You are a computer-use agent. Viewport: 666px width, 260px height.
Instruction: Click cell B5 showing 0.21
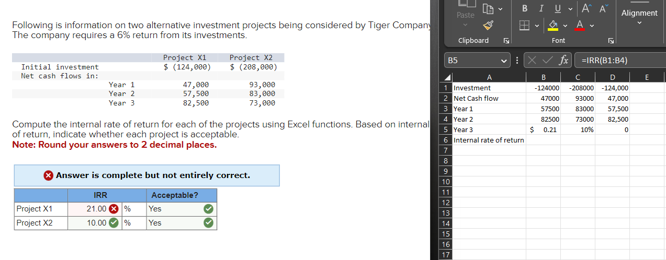tap(543, 129)
